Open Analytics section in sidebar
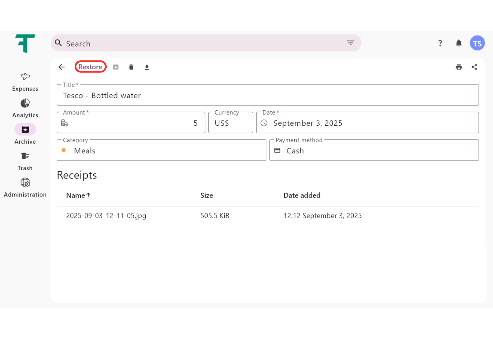This screenshot has width=493, height=339. tap(25, 108)
